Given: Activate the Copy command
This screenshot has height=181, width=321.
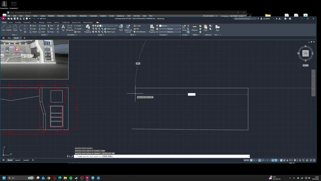Looking at the screenshot, I should (33, 29).
